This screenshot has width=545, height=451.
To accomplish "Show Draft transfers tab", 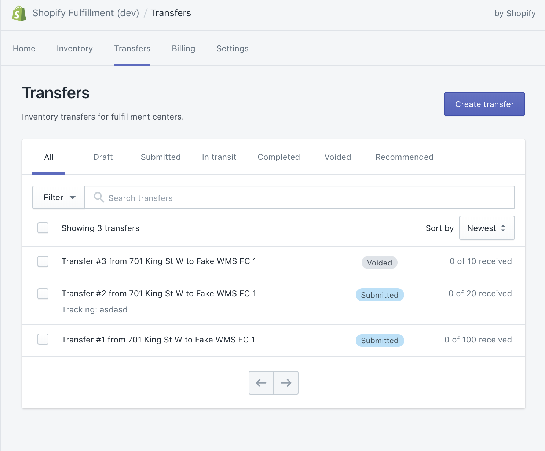I will click(x=103, y=157).
